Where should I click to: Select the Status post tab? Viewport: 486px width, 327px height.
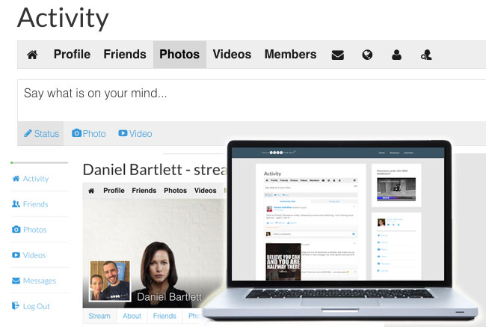pyautogui.click(x=41, y=133)
